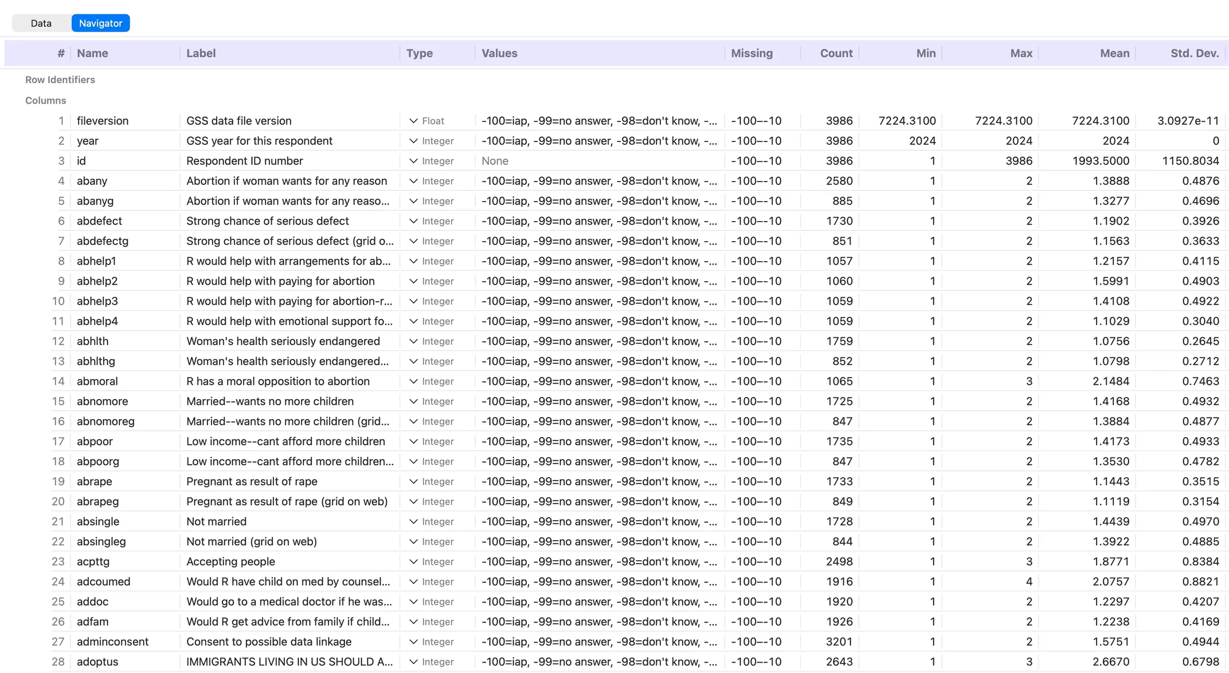Open the type dropdown for year
Screen dimensions: 1229x673
[x=413, y=141]
